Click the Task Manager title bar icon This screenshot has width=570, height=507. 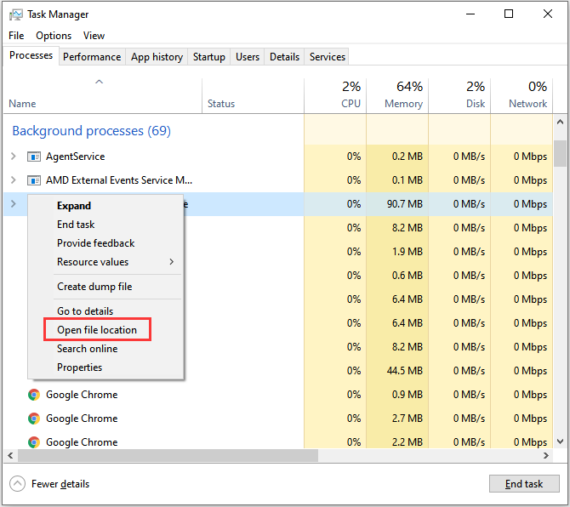point(15,14)
